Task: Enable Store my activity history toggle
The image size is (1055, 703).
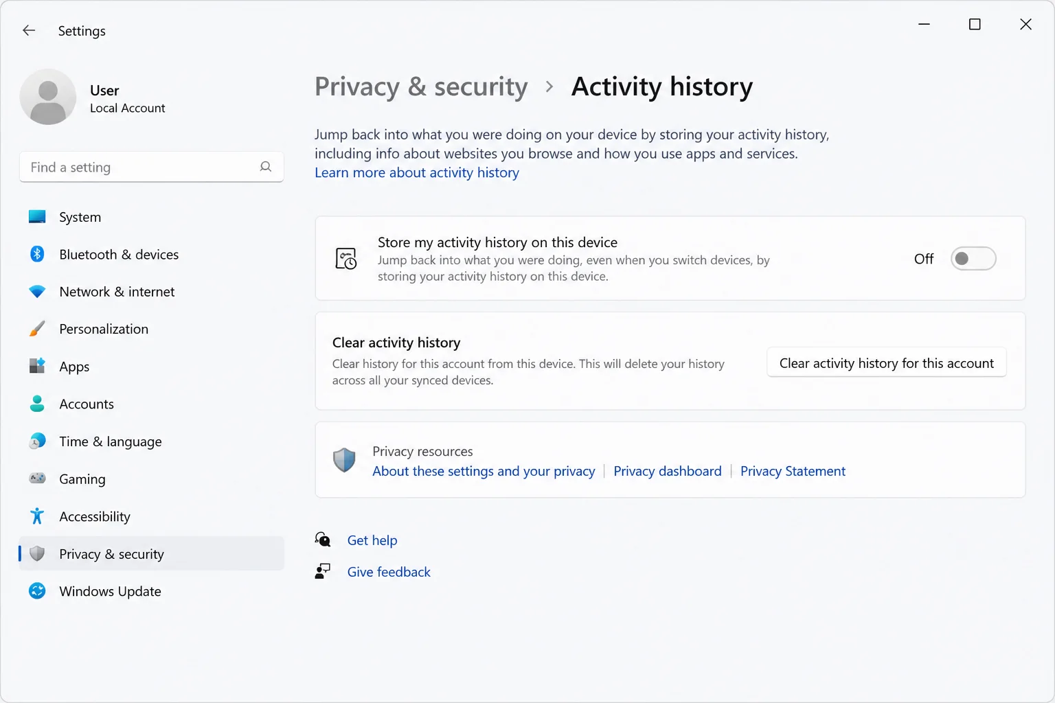Action: pos(973,259)
